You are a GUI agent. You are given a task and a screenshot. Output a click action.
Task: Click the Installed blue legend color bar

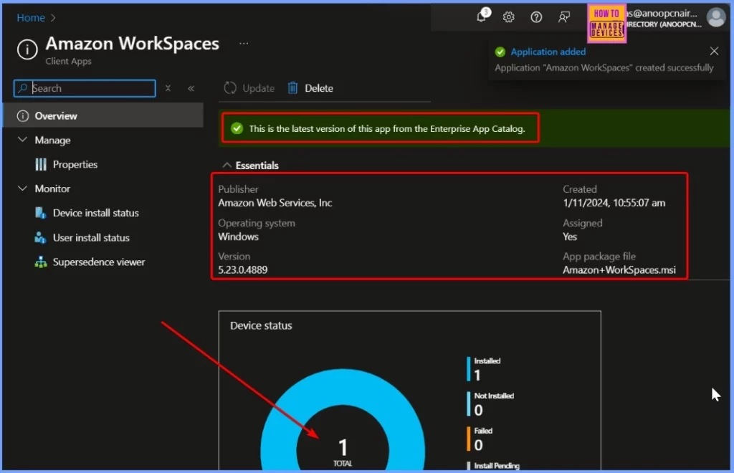tap(468, 368)
